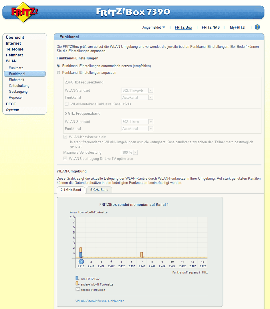
Task: Click the blue FRITZ!Box bar on channel 1
Action: pos(81,255)
